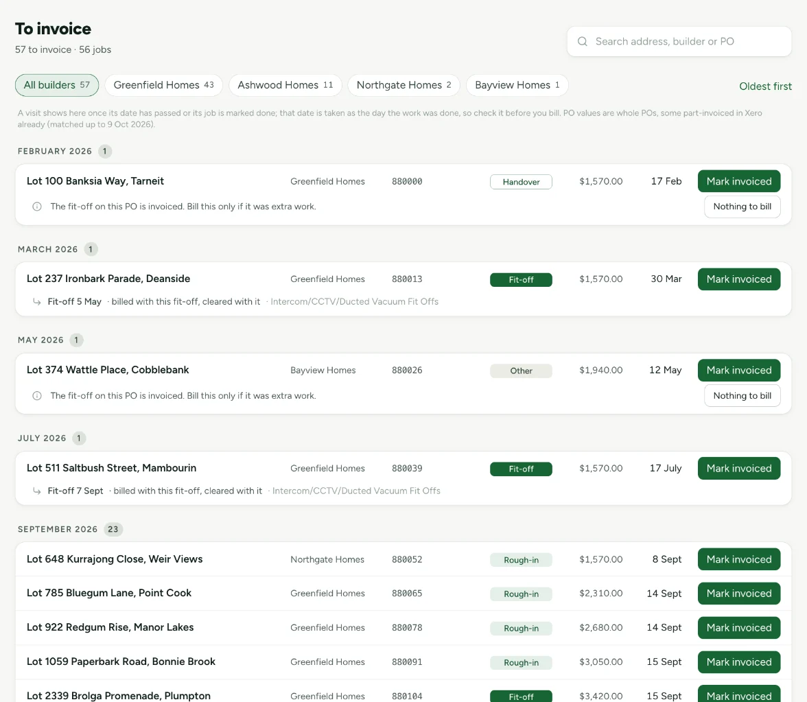The image size is (807, 702).
Task: Click Fit-off badge on Lot 511 Saltbush Street
Action: click(x=521, y=469)
